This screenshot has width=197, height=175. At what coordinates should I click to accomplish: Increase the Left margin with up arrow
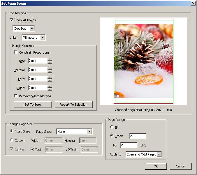(x=50, y=77)
